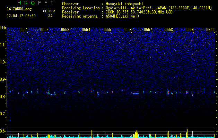Click the 0552 time marker
The width and height of the screenshot is (218, 138).
coord(44,30)
